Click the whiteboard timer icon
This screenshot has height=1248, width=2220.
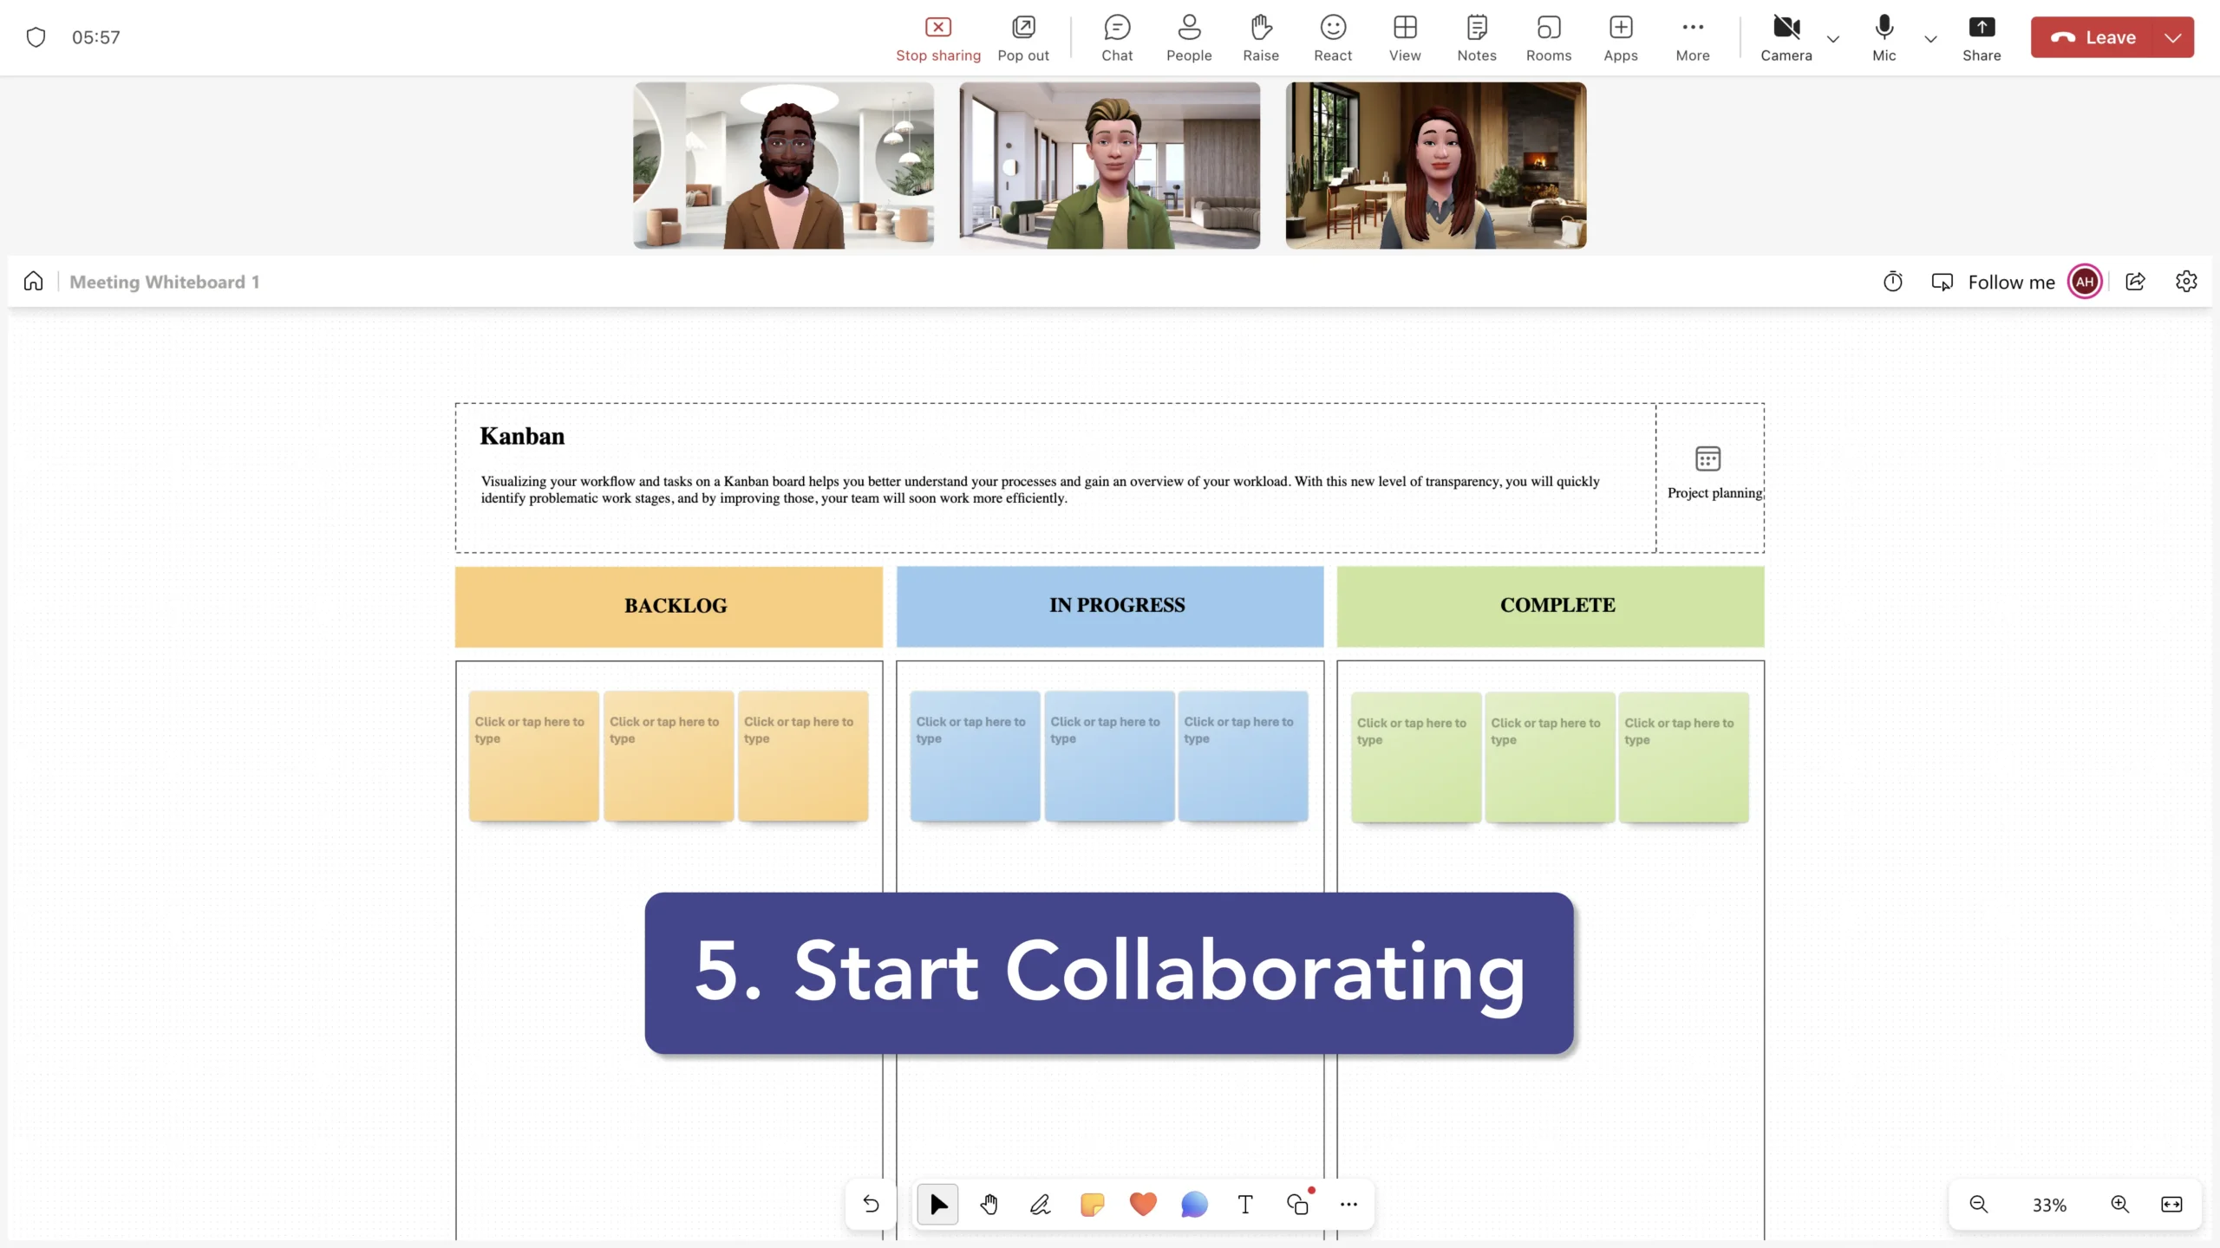pos(1892,282)
